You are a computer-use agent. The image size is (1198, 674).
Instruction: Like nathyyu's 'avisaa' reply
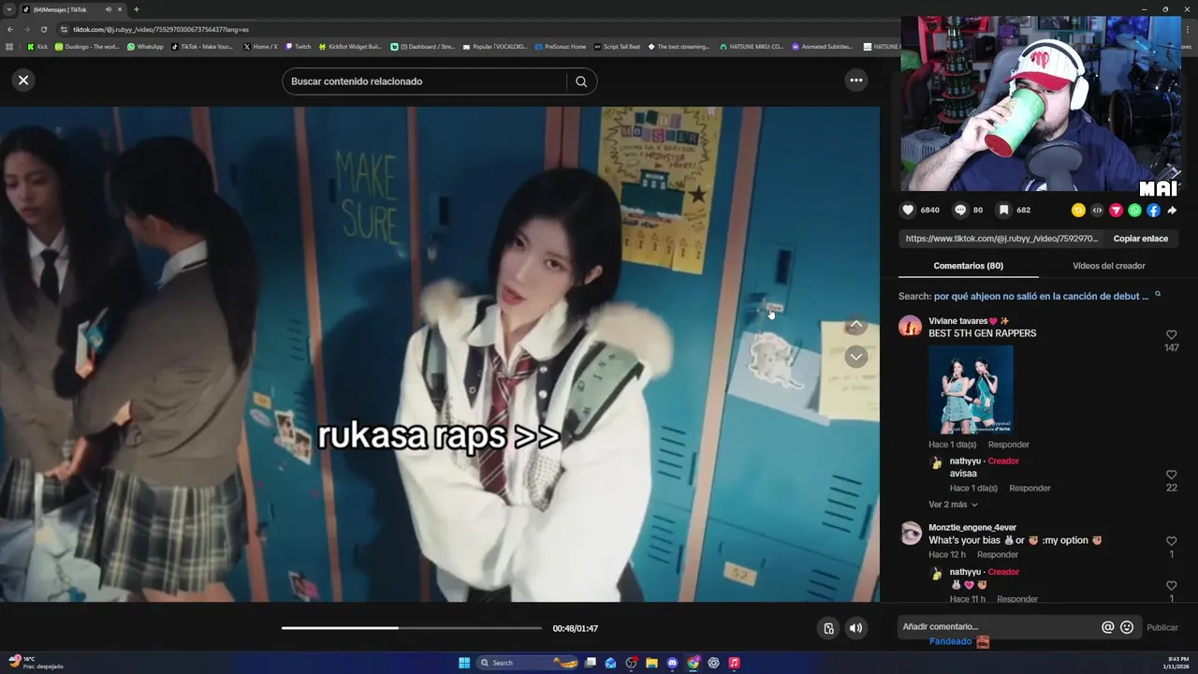coord(1171,476)
